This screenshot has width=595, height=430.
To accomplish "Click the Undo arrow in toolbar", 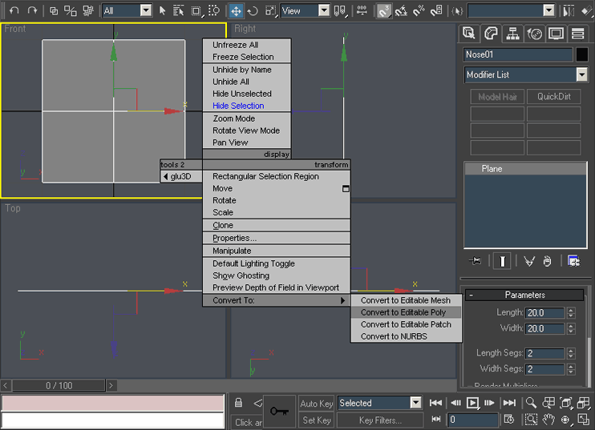I will (x=14, y=10).
